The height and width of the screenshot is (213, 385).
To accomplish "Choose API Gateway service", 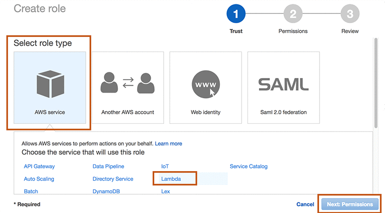I will [x=39, y=166].
